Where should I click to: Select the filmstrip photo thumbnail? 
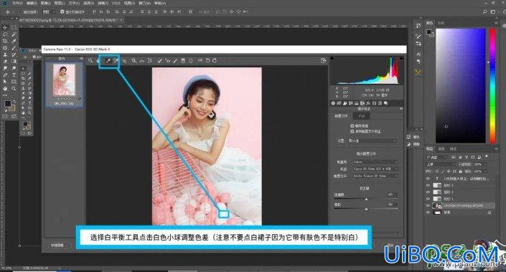[64, 80]
